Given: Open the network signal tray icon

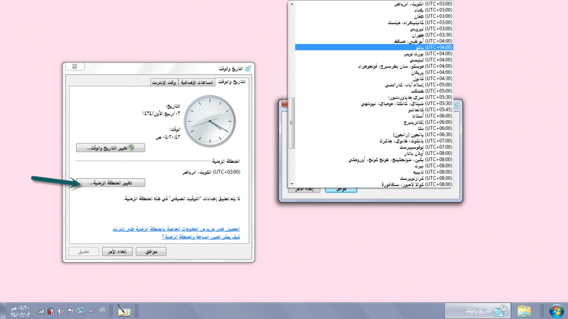Looking at the screenshot, I should [x=41, y=311].
